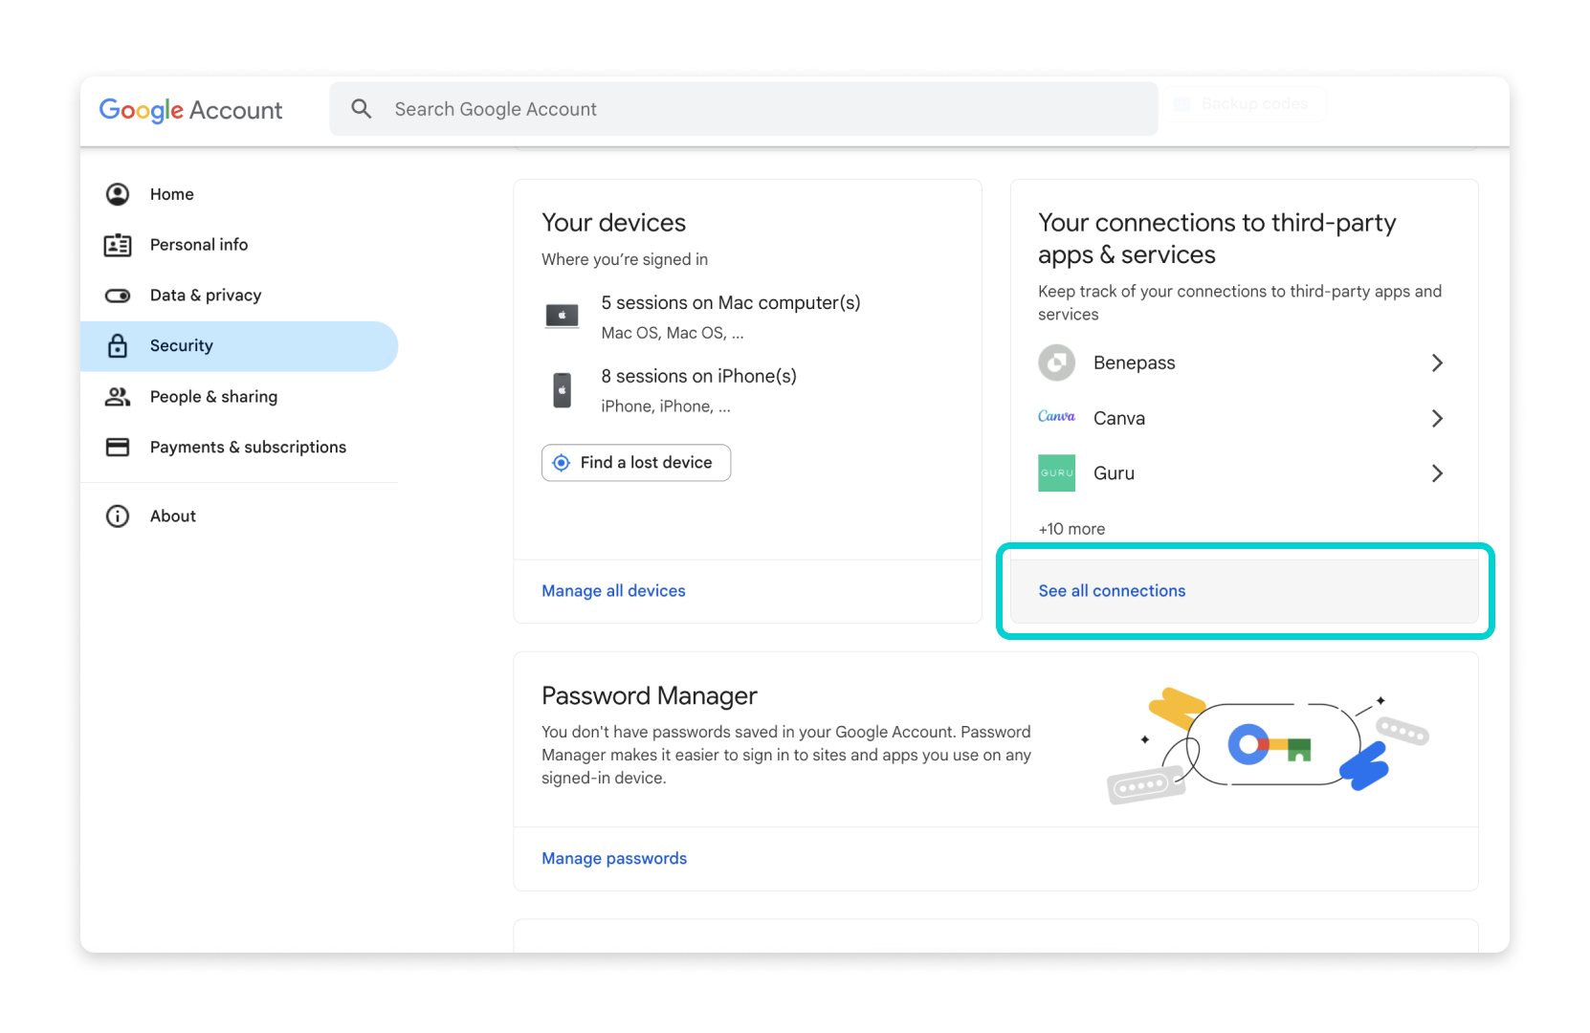Expand Canva connection chevron arrow
Viewport: 1590px width, 1033px height.
[1436, 418]
